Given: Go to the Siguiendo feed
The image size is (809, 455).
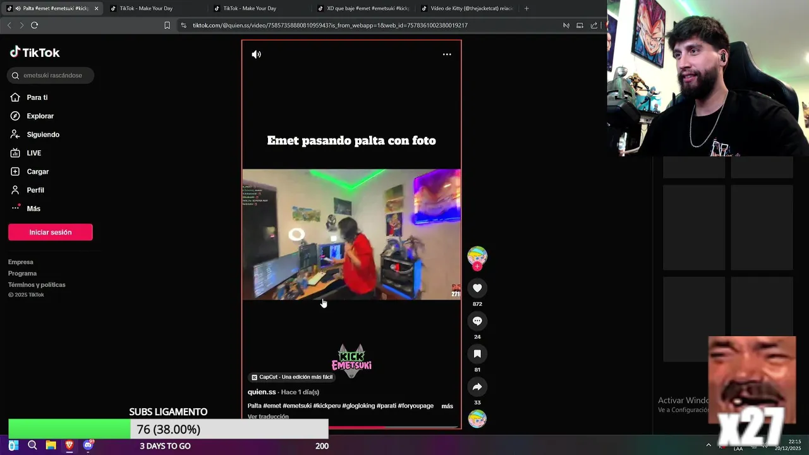Looking at the screenshot, I should point(35,135).
